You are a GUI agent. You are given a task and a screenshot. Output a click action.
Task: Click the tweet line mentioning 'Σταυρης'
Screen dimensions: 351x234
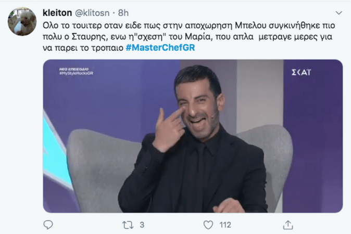[x=187, y=36]
